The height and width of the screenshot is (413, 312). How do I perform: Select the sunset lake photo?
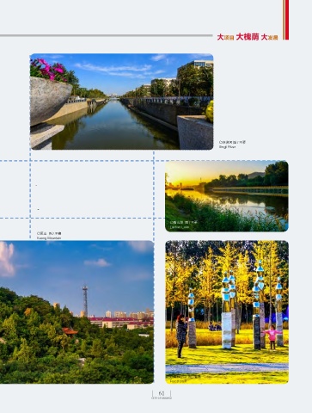[227, 196]
